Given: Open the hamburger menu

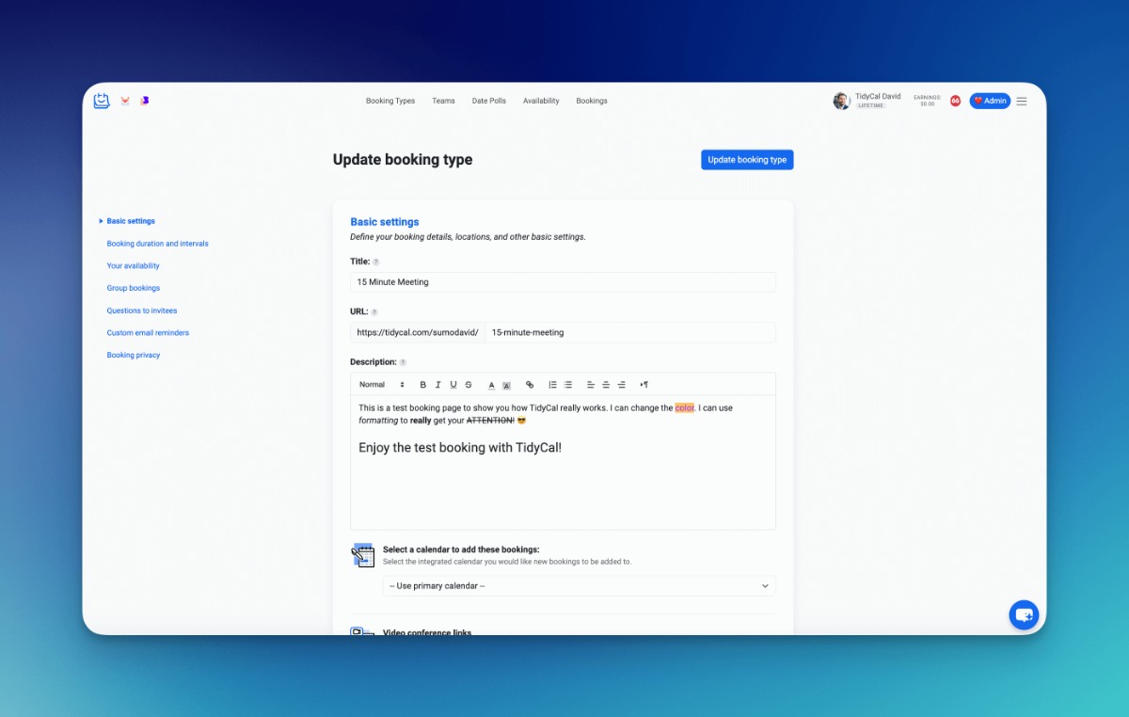Looking at the screenshot, I should coord(1022,101).
